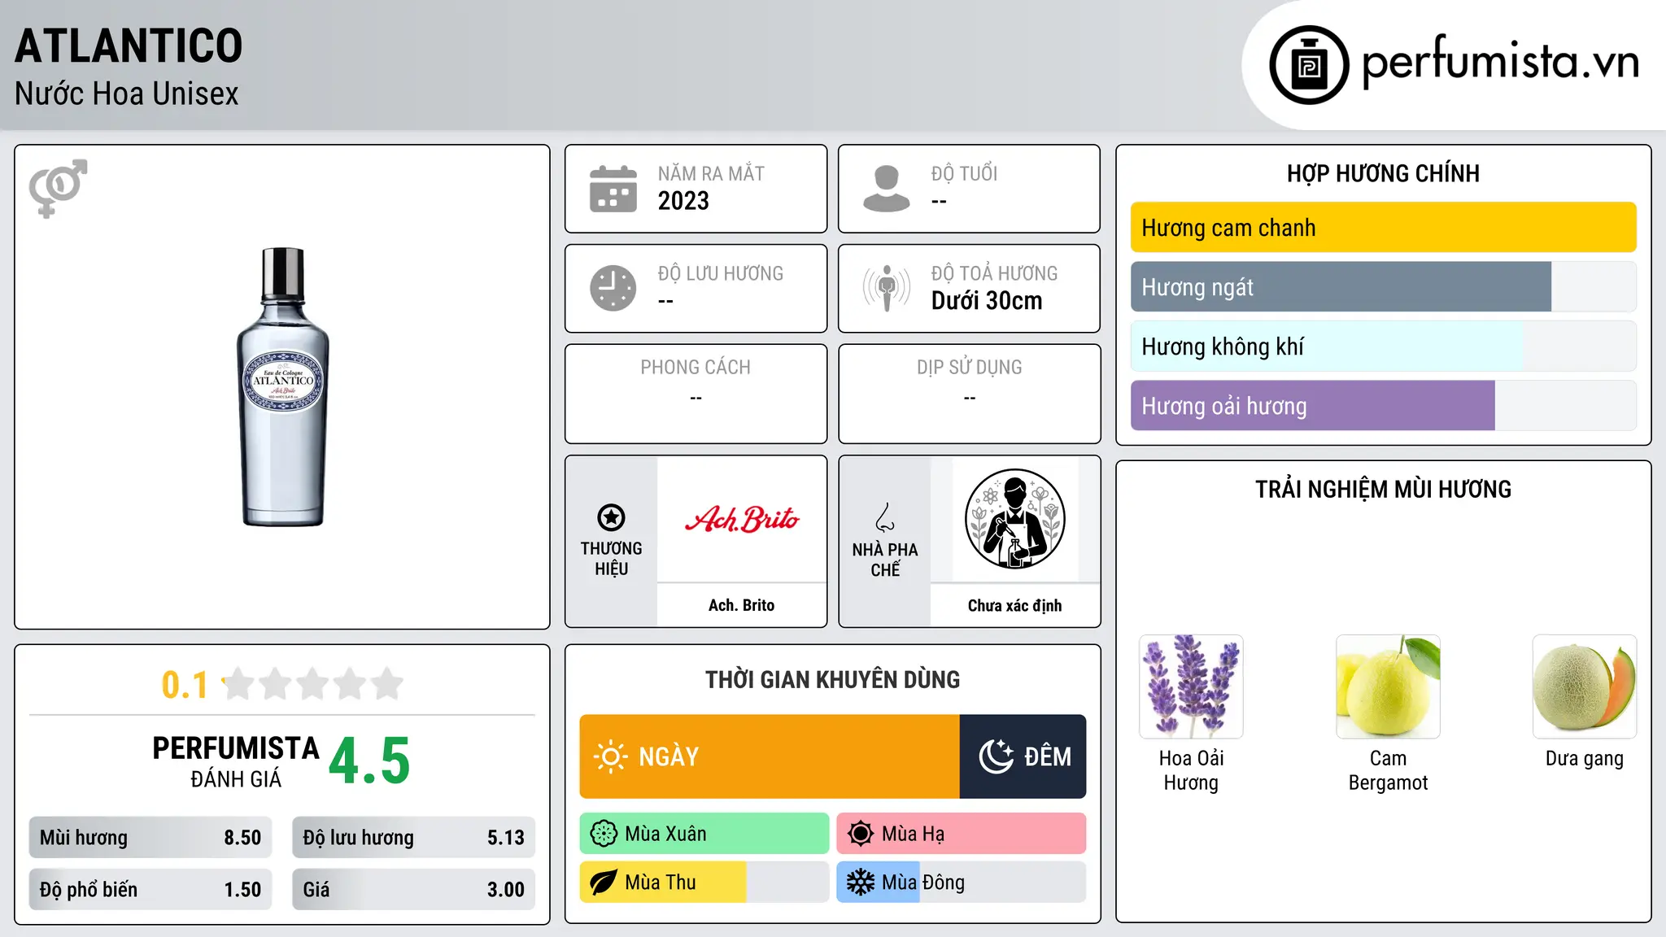The image size is (1666, 937).
Task: Open the Hoa Oải Hương lavender image
Action: (x=1191, y=686)
